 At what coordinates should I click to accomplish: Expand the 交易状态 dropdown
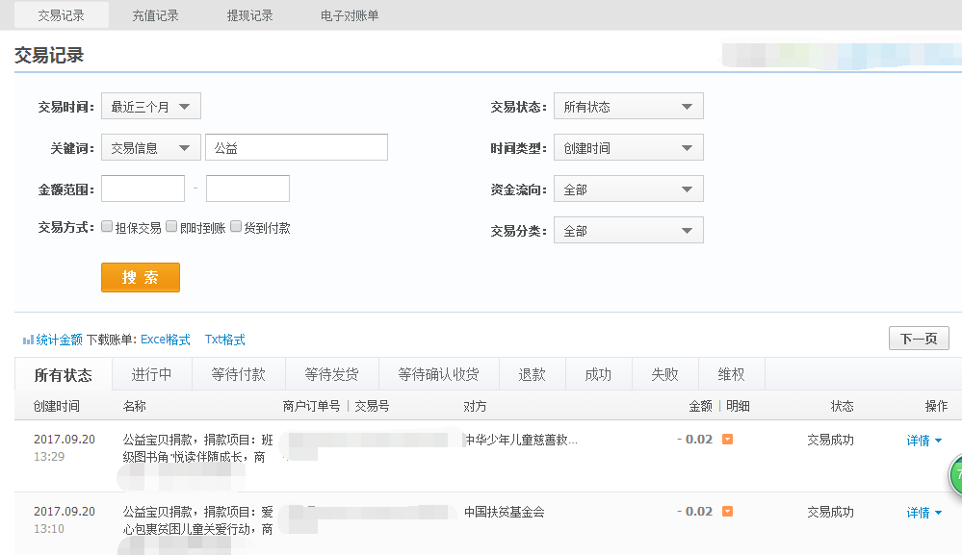pos(628,107)
